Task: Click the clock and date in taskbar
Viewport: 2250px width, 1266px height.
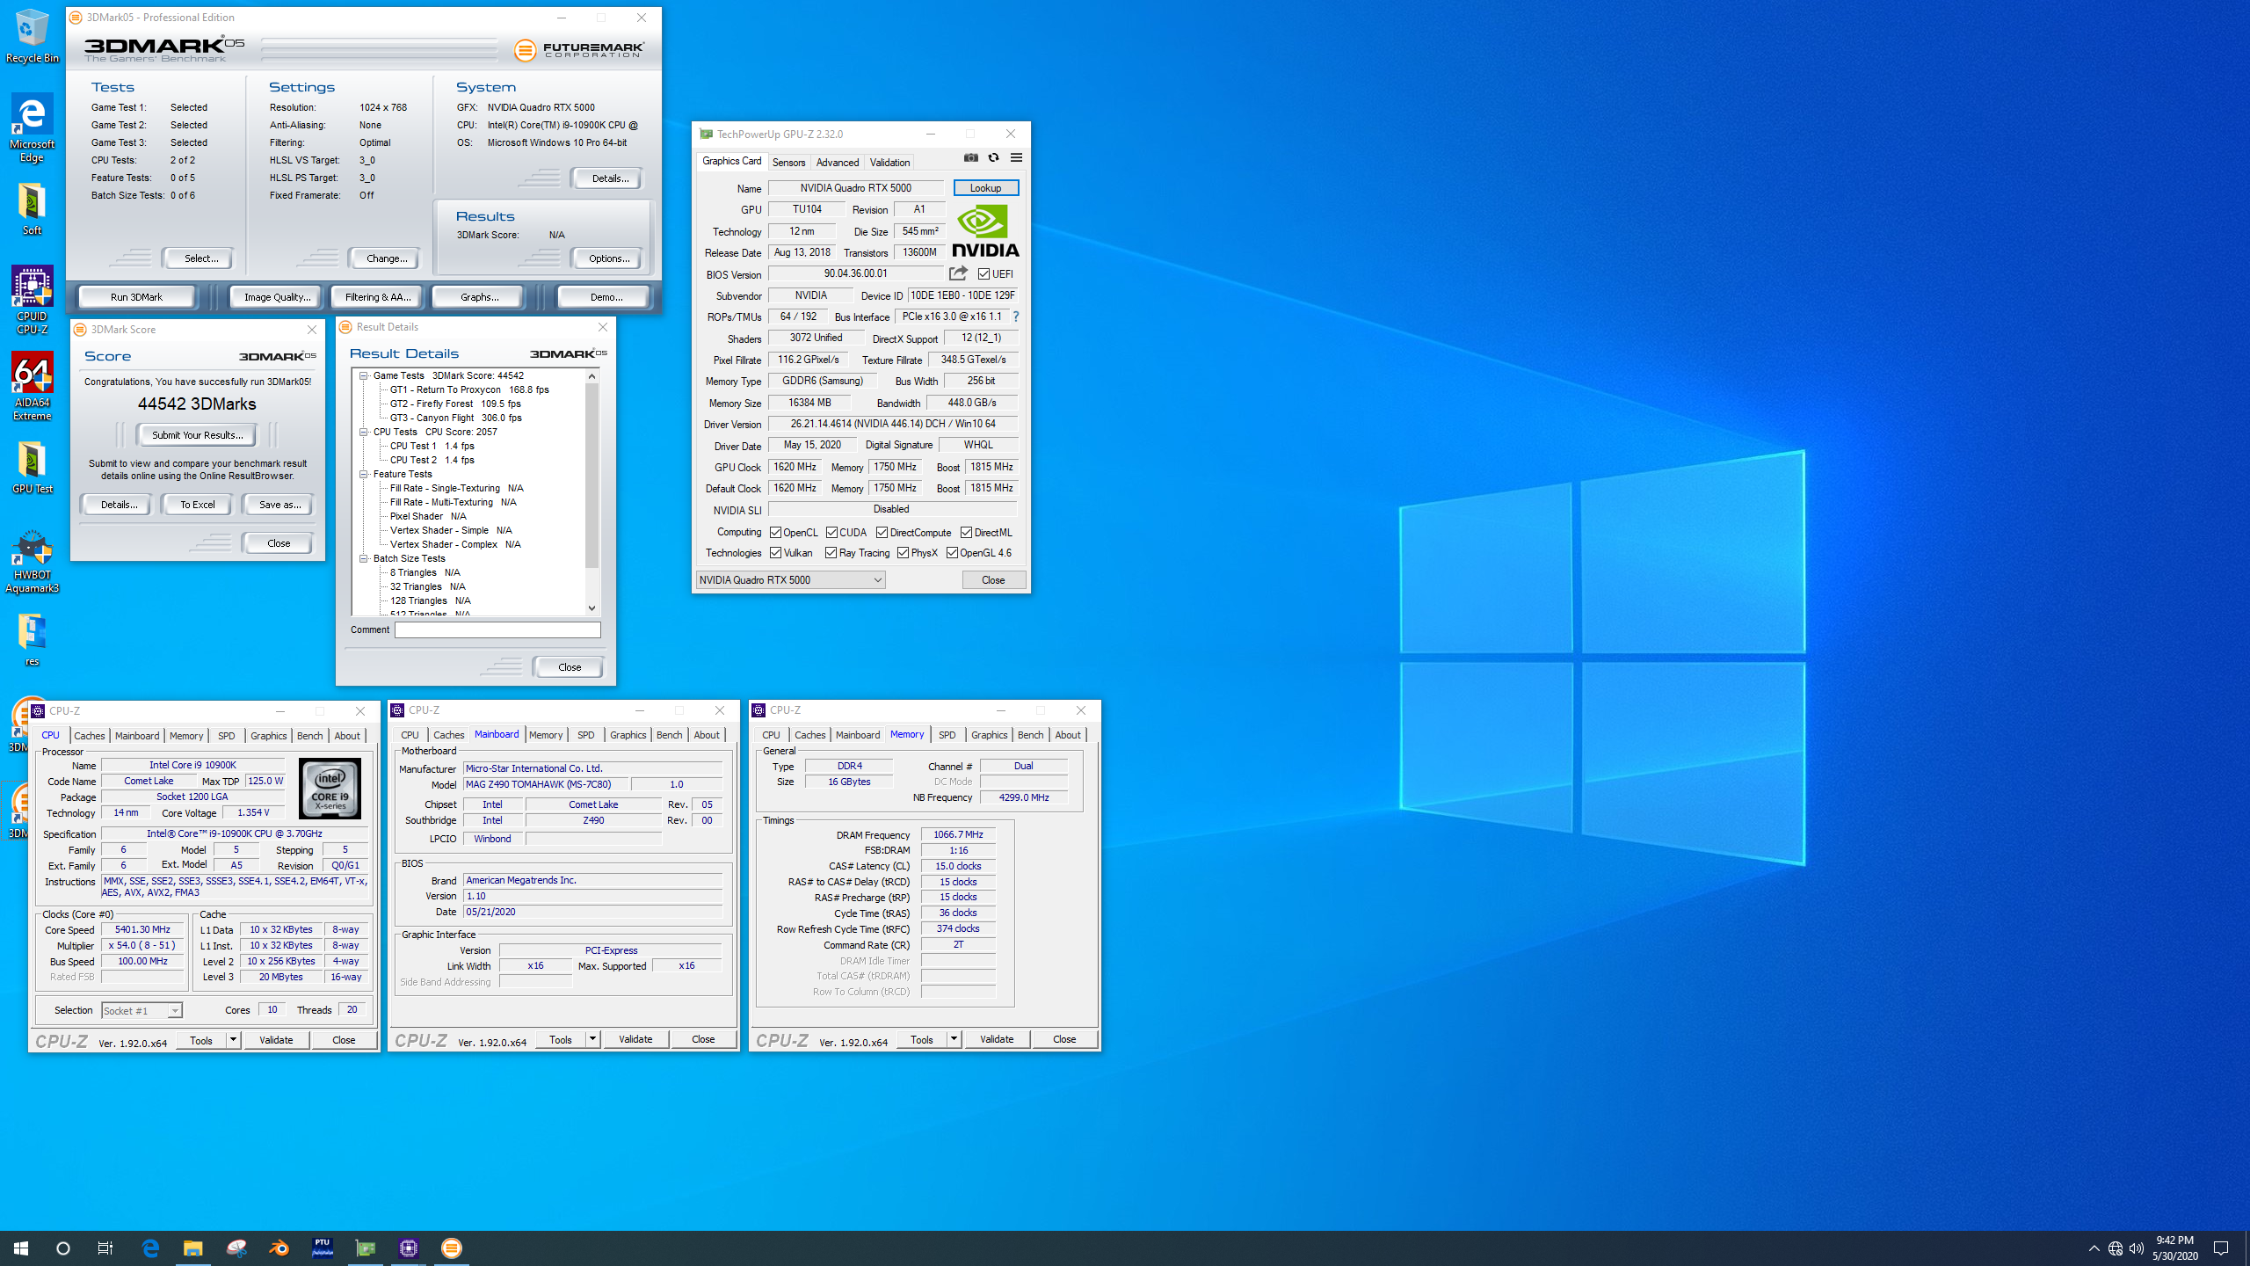Action: pyautogui.click(x=2174, y=1248)
